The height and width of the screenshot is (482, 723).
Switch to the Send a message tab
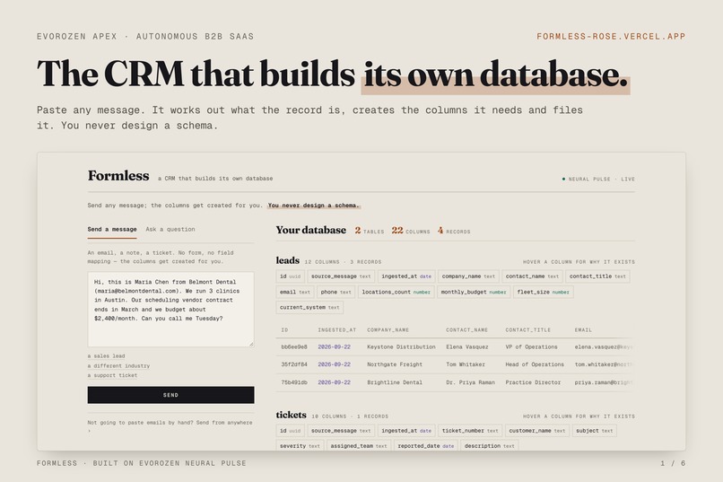tap(112, 229)
